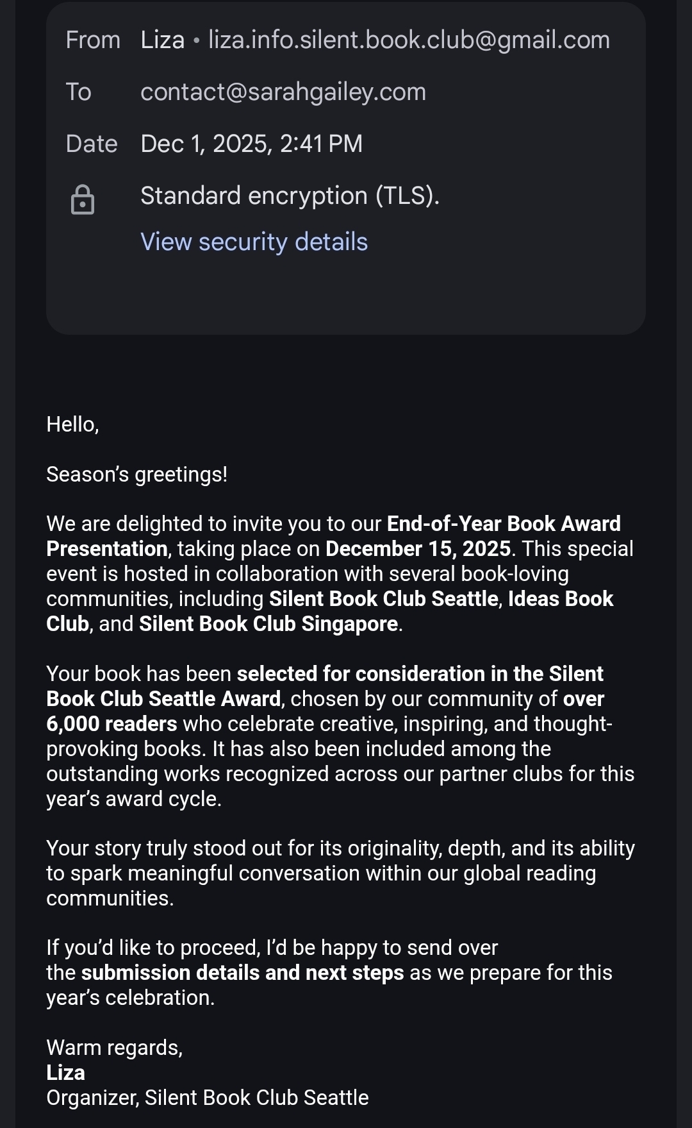This screenshot has width=692, height=1128.
Task: Click the Hello greeting line
Action: (72, 424)
